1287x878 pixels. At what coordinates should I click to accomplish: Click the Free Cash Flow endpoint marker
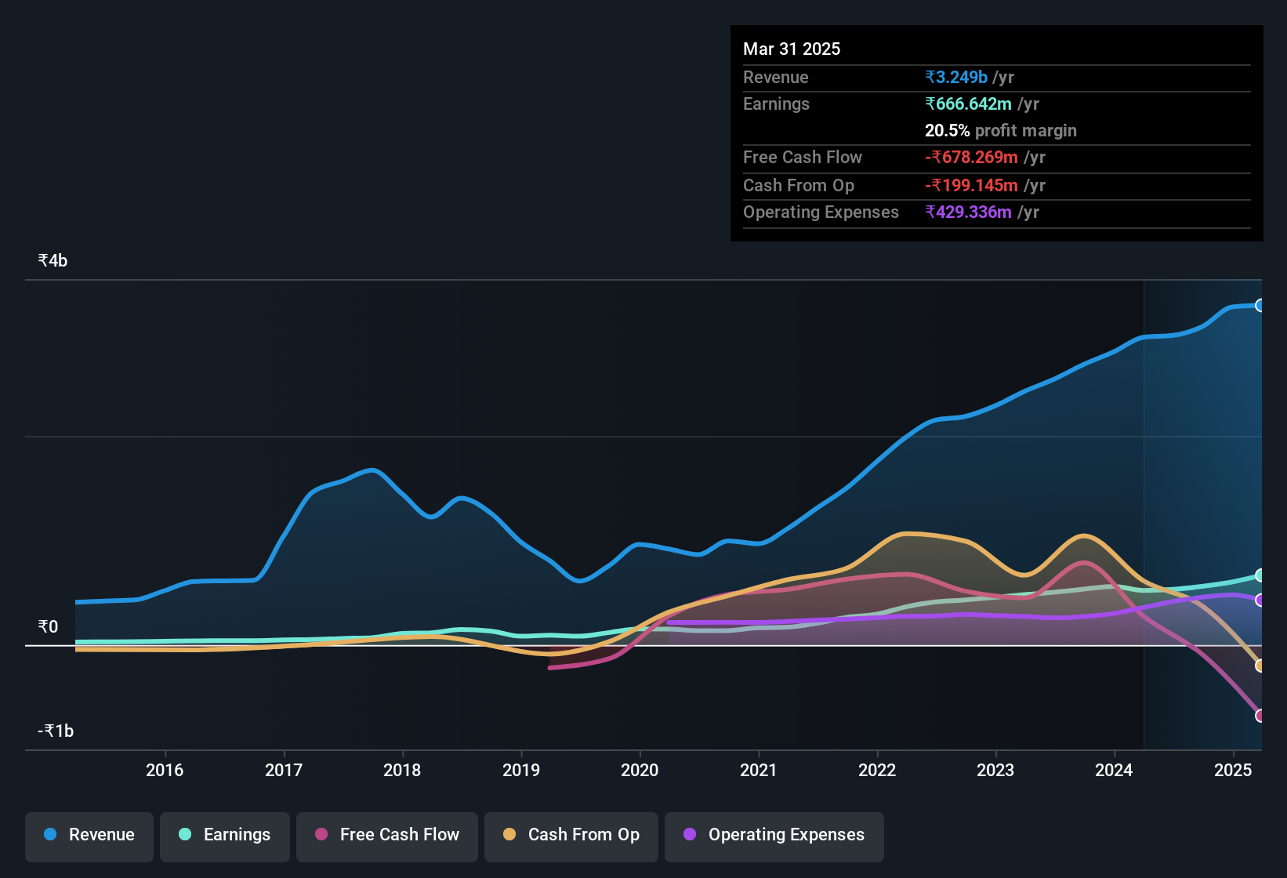click(1260, 716)
